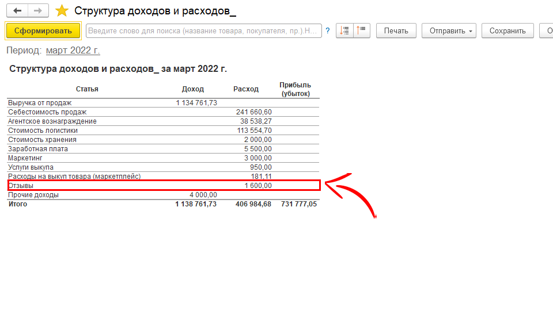Click the search help question mark
Image resolution: width=553 pixels, height=322 pixels.
tap(328, 31)
